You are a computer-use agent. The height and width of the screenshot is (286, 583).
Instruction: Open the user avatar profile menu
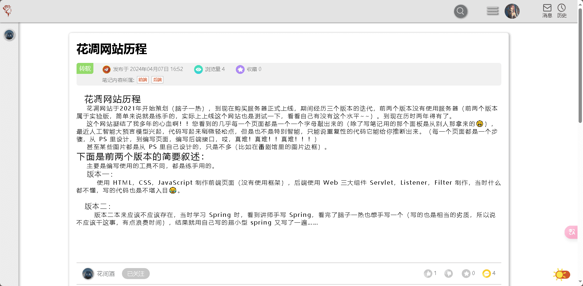512,11
